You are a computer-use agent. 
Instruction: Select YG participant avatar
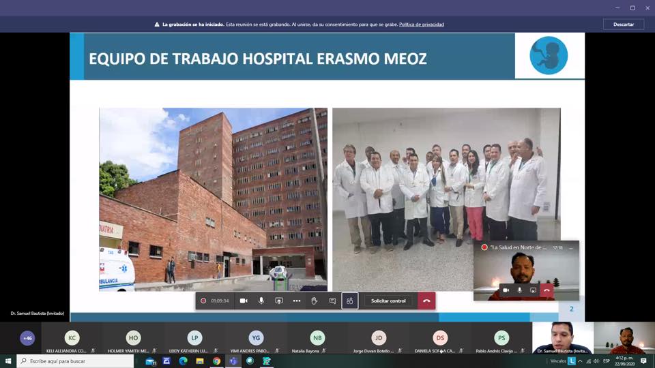[256, 338]
